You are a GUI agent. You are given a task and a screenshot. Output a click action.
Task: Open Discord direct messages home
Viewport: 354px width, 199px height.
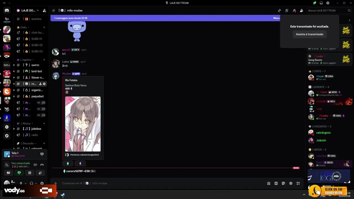[7, 11]
